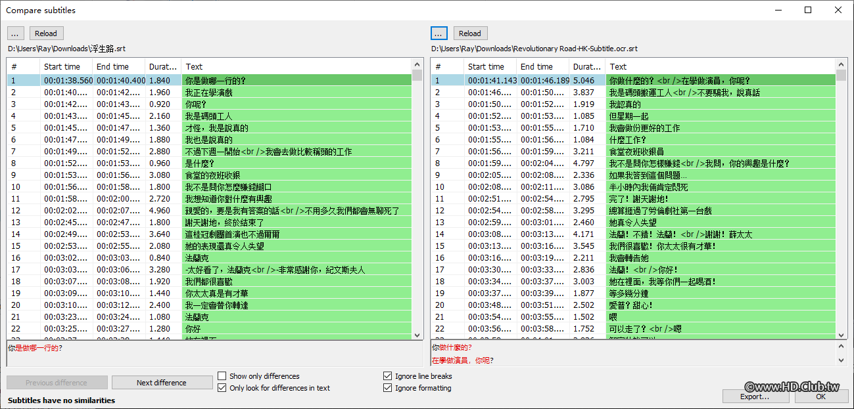Select right row 3 '我認真的'
Viewport: 854px width, 409px height.
click(633, 104)
